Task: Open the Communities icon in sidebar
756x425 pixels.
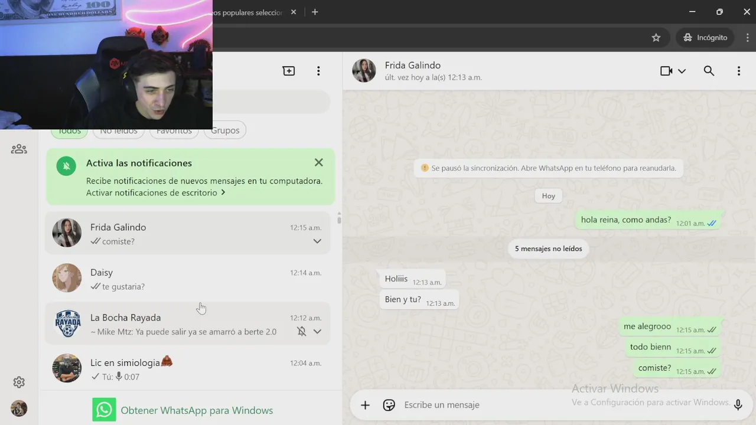Action: point(19,149)
